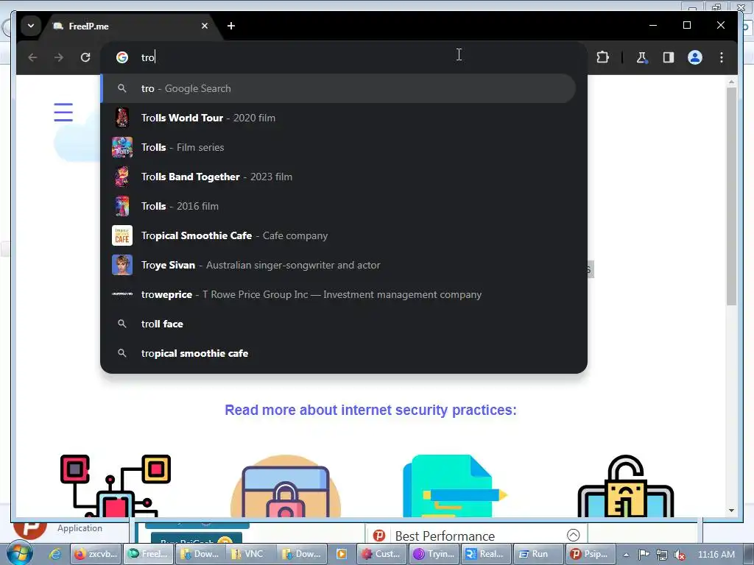Click the page scrollbar up arrow

(731, 82)
